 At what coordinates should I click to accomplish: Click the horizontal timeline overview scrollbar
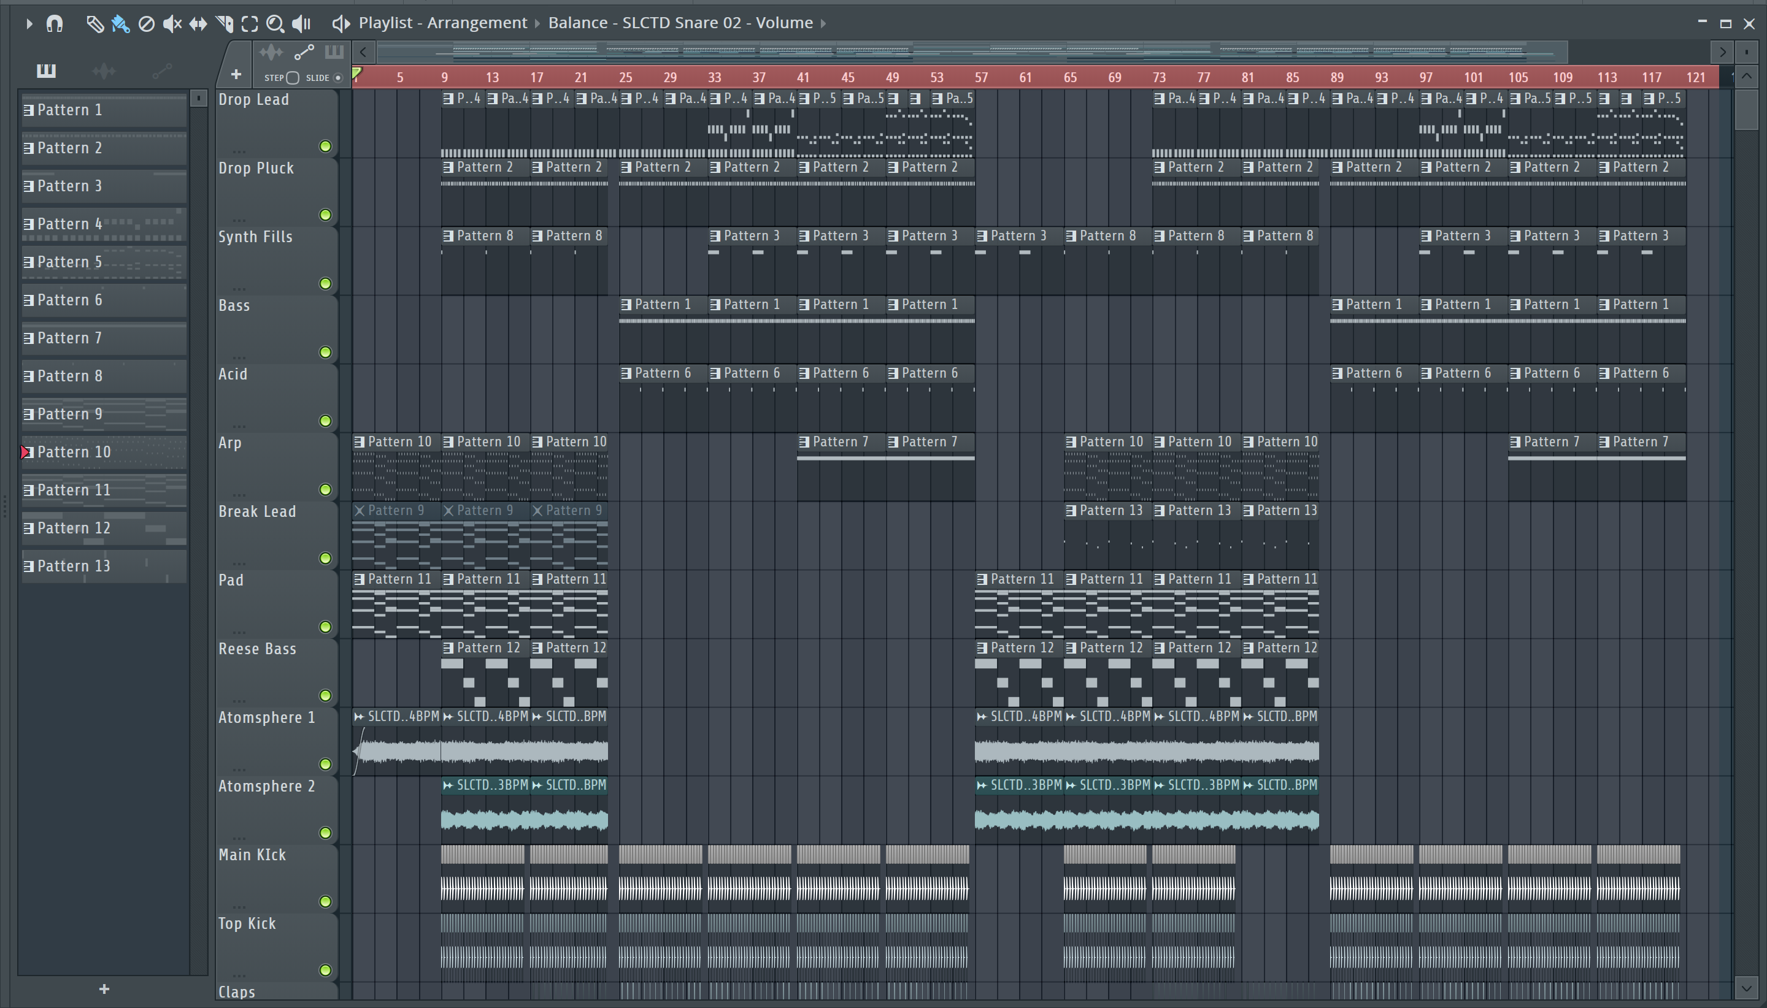tap(972, 52)
